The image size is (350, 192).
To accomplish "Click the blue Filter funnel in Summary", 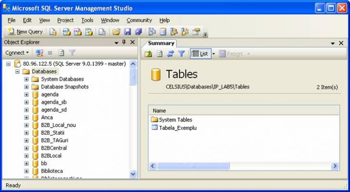I will (x=181, y=53).
